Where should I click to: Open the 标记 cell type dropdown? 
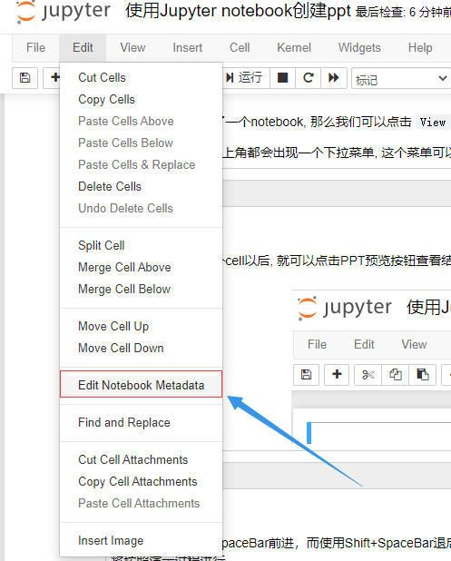coord(401,78)
